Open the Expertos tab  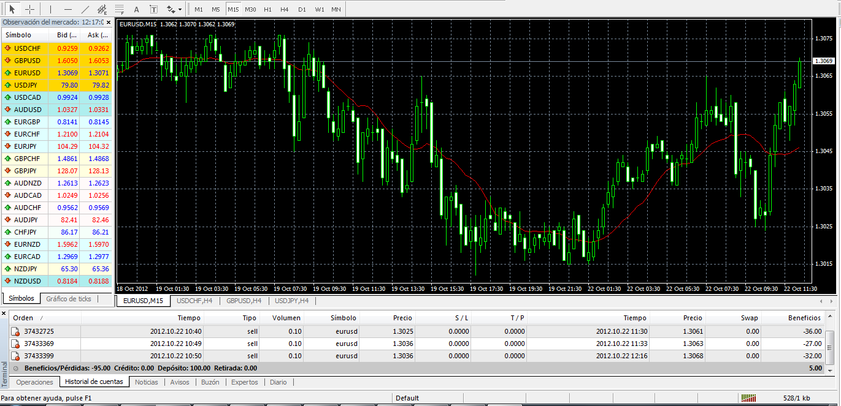tap(245, 382)
